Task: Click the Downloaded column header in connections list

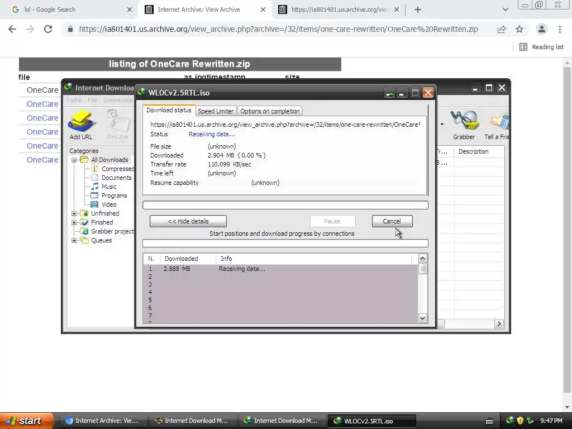Action: pos(188,259)
